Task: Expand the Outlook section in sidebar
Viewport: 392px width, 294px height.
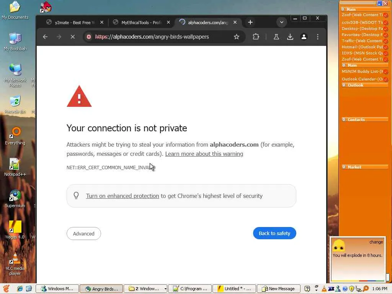Action: click(344, 85)
